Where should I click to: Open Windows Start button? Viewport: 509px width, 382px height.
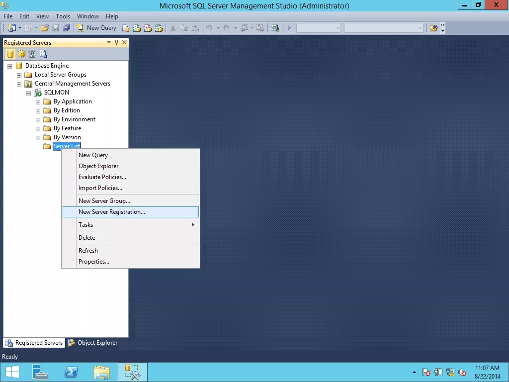coord(12,372)
